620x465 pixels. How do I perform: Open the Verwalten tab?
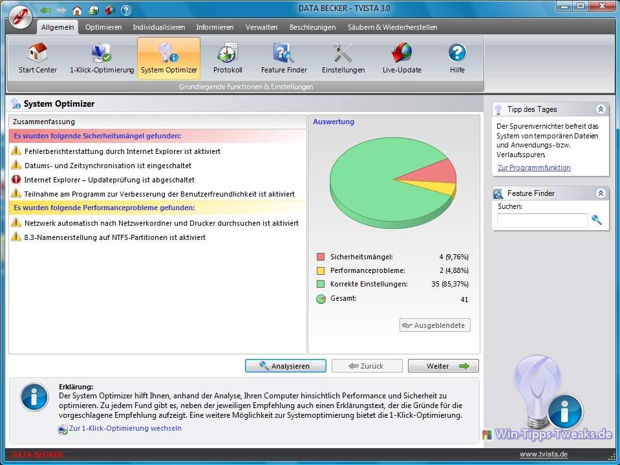[x=261, y=27]
